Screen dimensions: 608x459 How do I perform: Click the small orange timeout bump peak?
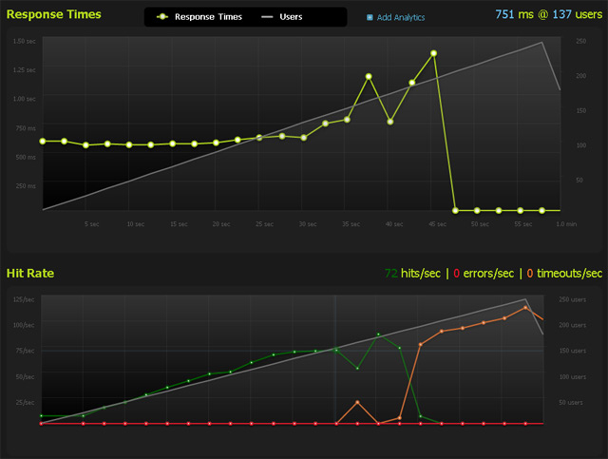coord(357,403)
